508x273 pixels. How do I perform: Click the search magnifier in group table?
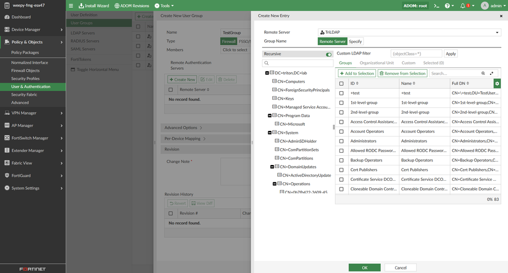click(x=483, y=73)
